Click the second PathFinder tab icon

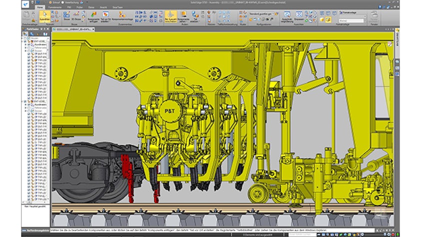(31, 34)
